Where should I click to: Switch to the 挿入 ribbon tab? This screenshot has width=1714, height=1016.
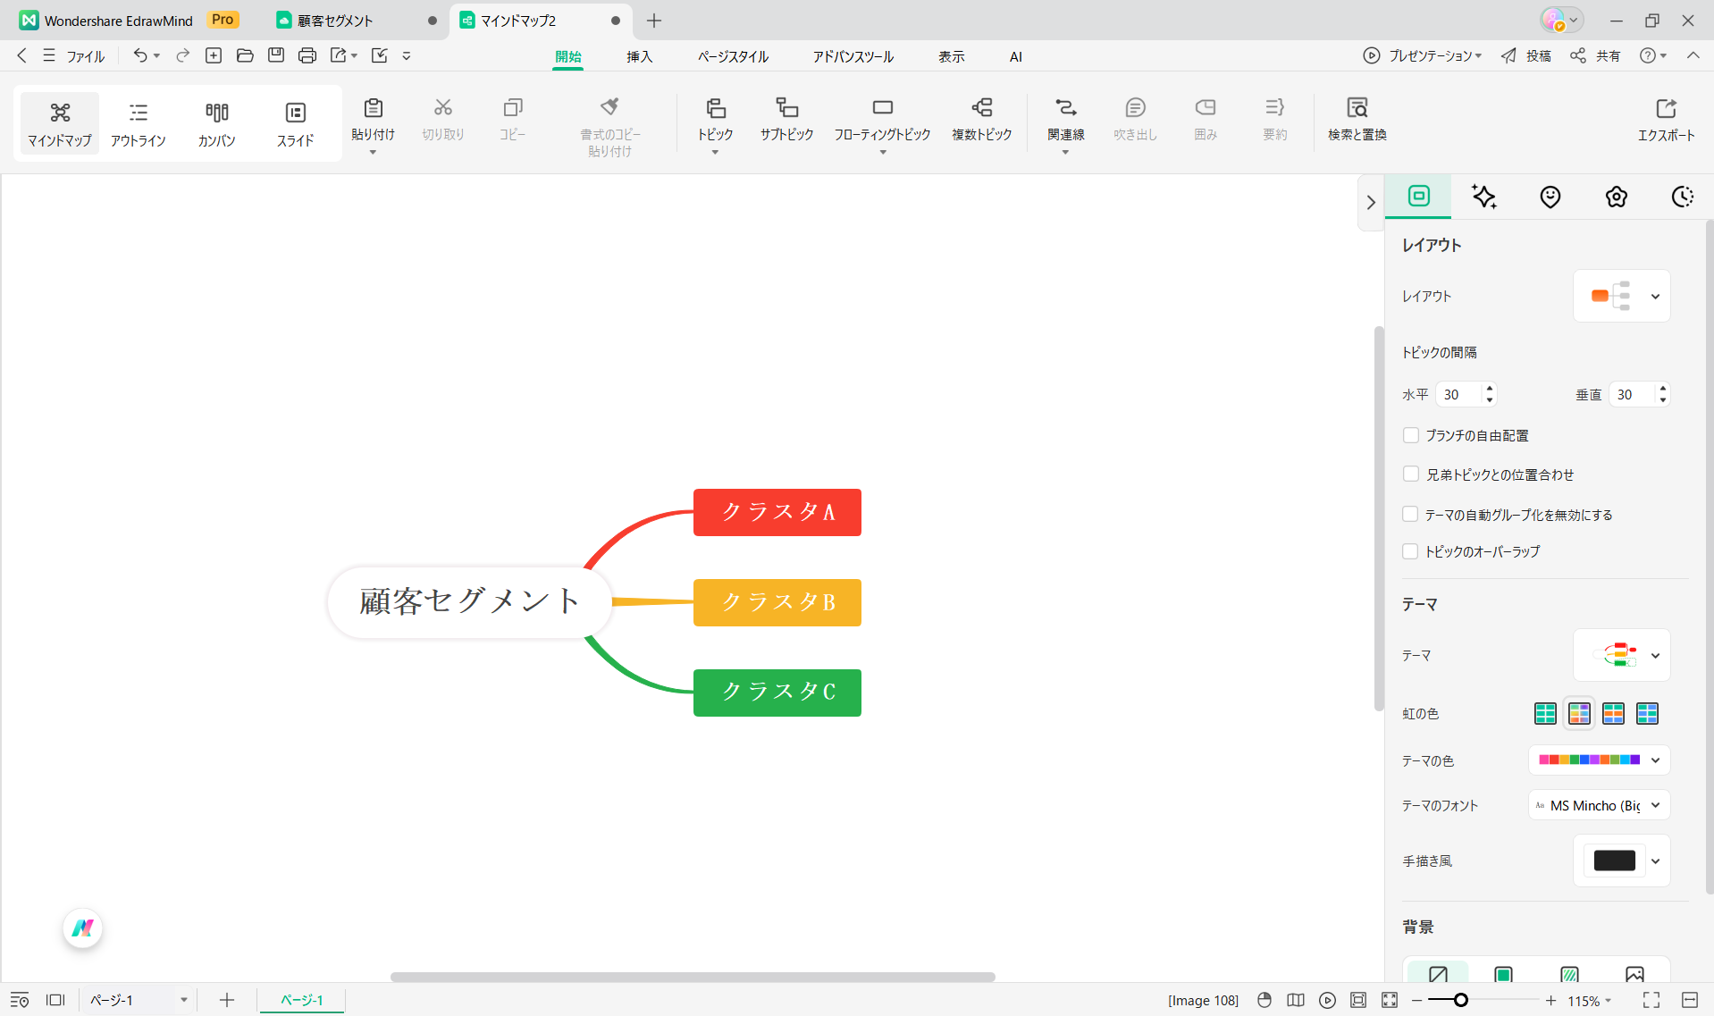[639, 55]
